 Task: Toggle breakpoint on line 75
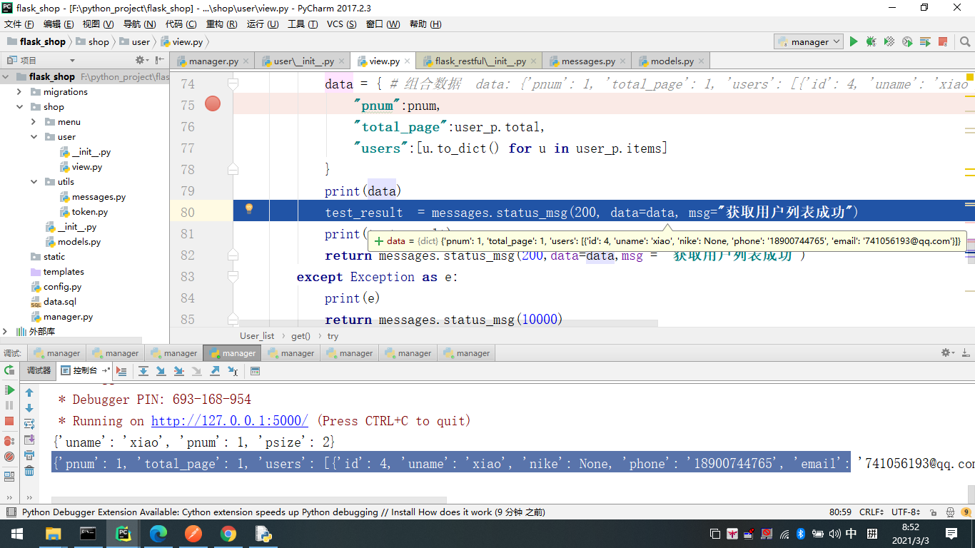pyautogui.click(x=213, y=104)
